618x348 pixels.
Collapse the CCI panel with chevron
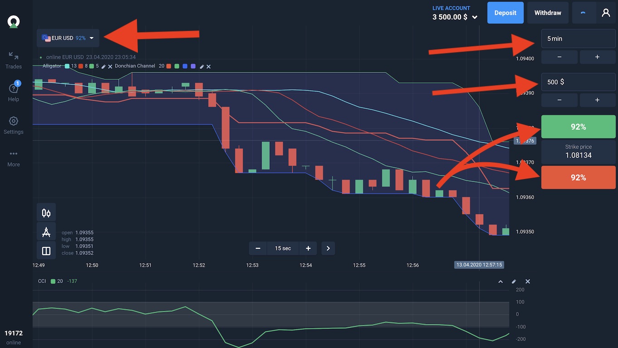[x=501, y=281]
